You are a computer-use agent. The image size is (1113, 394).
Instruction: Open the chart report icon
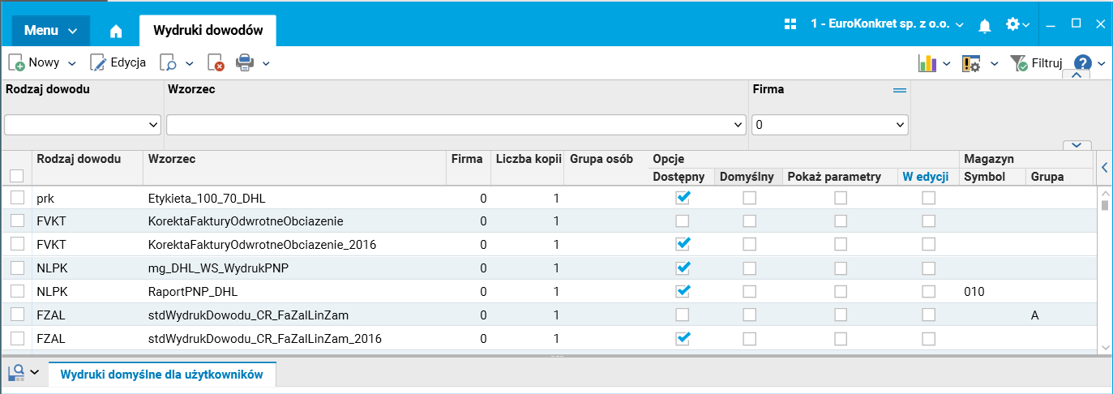[x=927, y=62]
